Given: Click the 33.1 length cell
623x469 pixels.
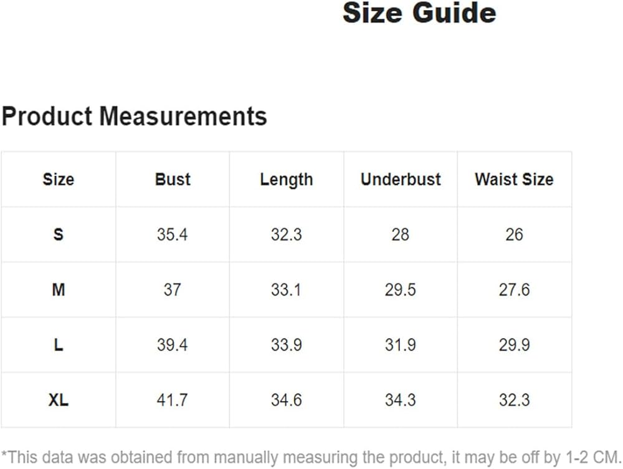Looking at the screenshot, I should 287,290.
